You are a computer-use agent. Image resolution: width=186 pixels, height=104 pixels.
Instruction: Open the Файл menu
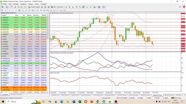[x=5, y=4]
